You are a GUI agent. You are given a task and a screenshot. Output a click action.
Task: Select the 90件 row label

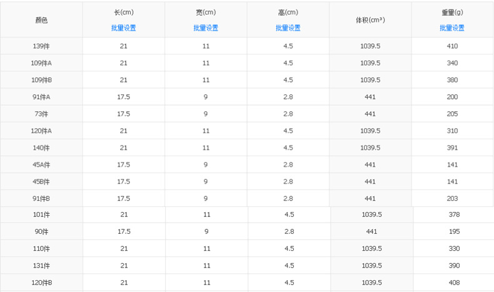click(x=41, y=232)
